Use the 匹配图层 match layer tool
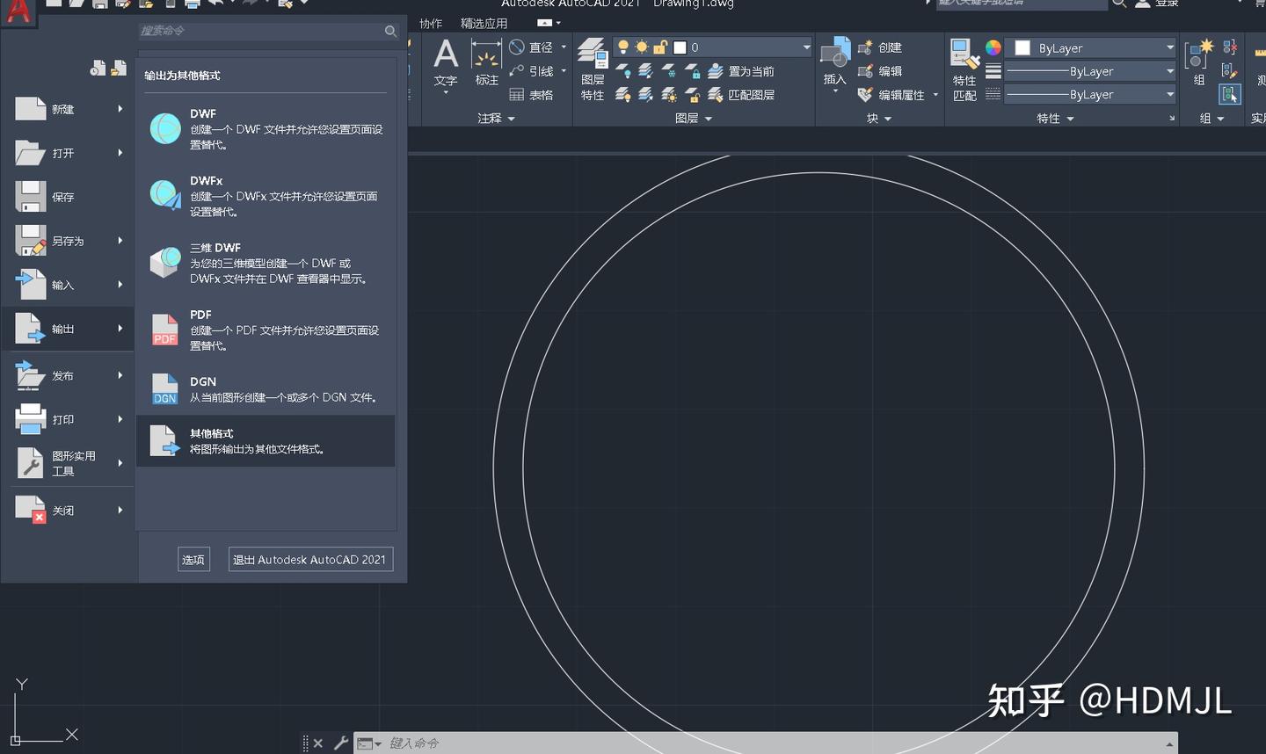Viewport: 1266px width, 754px height. [x=741, y=95]
